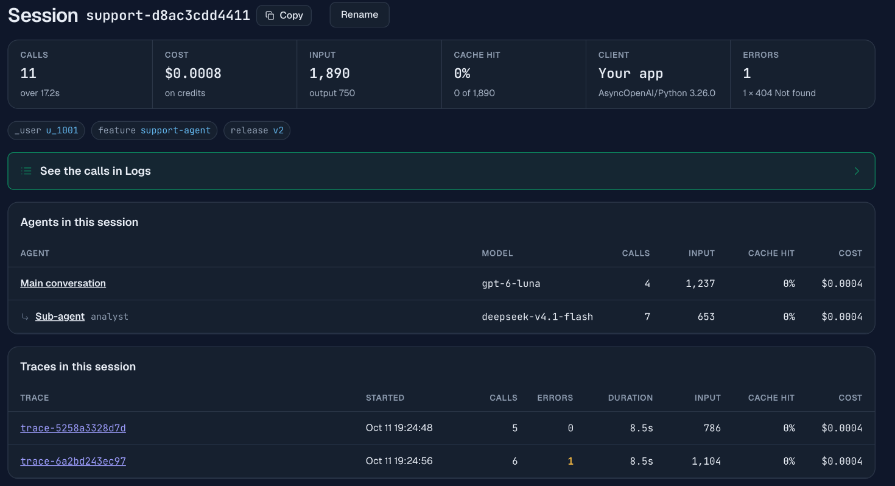This screenshot has height=486, width=895.
Task: Click the chevron arrow on Logs banner
Action: click(x=857, y=171)
